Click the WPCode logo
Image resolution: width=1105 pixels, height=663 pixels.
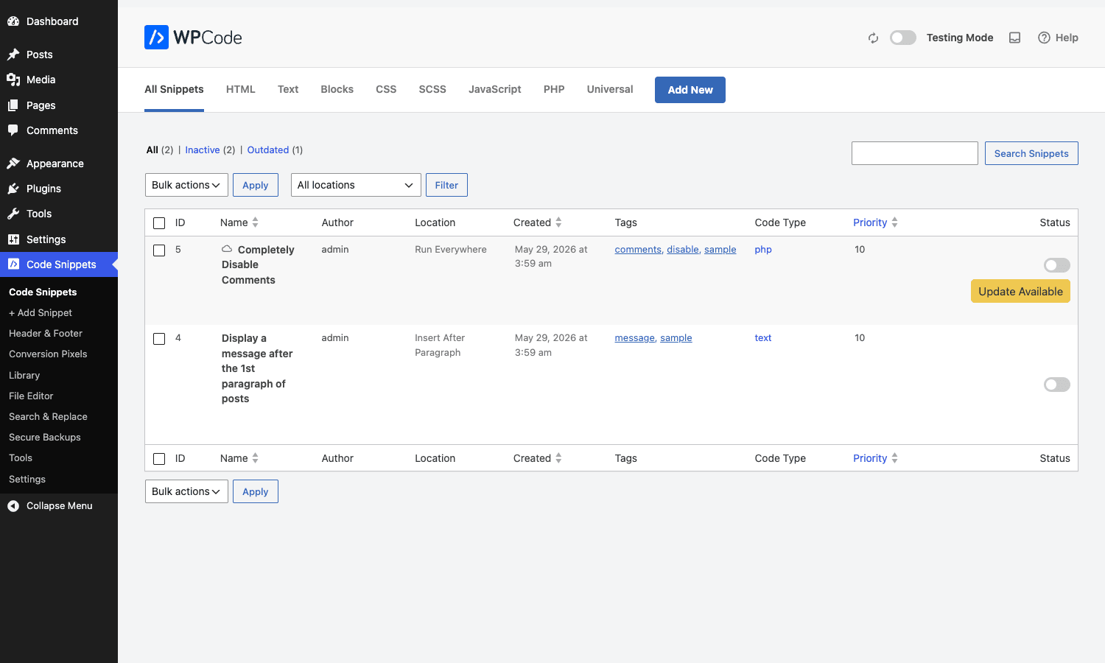pyautogui.click(x=193, y=38)
